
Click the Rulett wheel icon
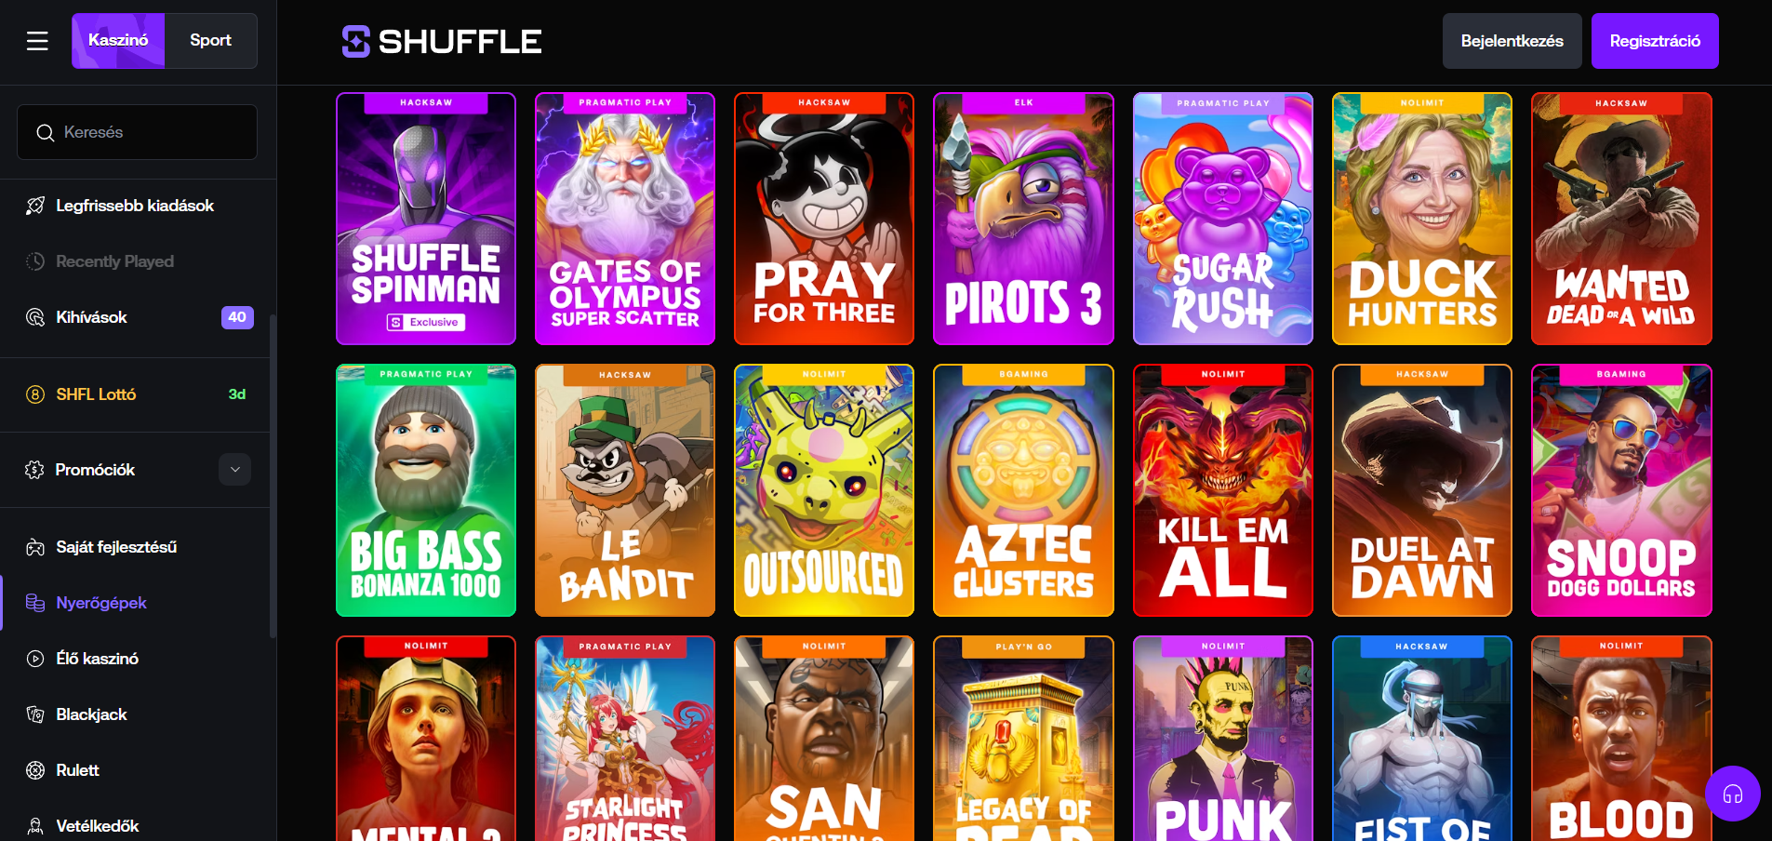tap(35, 770)
